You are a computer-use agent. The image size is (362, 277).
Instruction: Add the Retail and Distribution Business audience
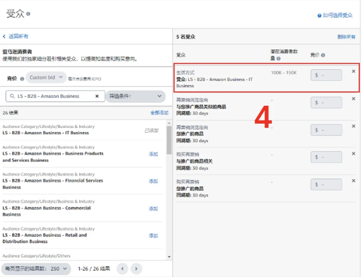point(153,235)
